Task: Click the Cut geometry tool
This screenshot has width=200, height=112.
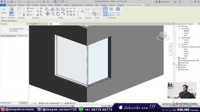Action: (x=30, y=12)
